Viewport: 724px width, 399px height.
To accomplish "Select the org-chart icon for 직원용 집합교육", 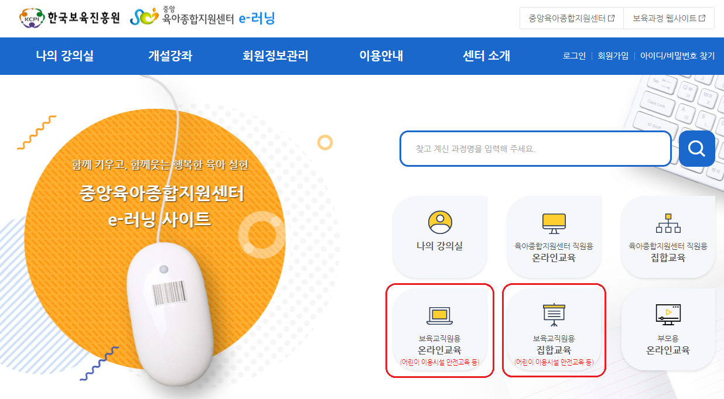I will 668,223.
